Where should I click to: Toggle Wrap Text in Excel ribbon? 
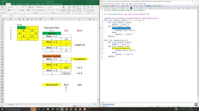40,7
